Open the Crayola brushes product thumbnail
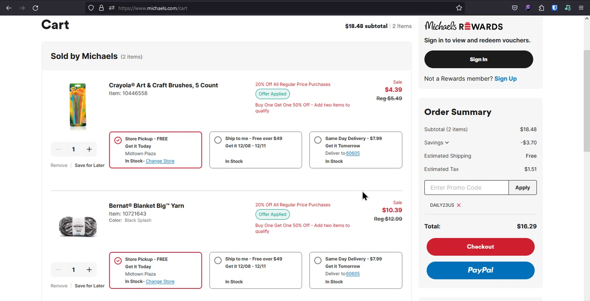 77,106
